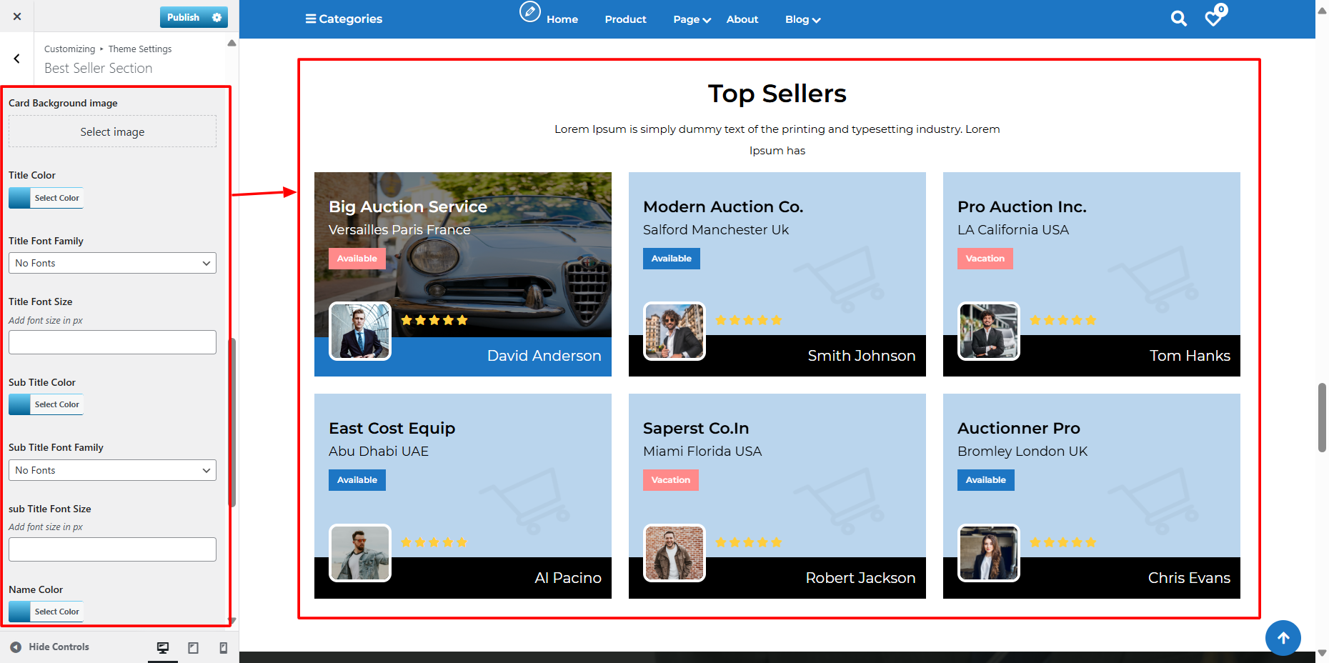Open the Categories hamburger menu
Screen dimensions: 1329x663
(344, 19)
